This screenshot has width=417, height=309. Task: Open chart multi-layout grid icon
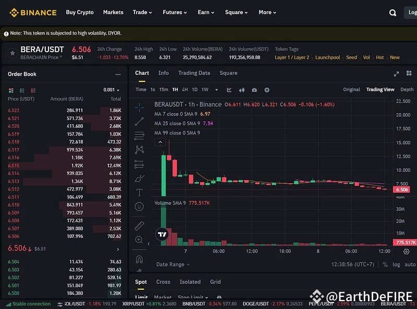click(x=409, y=73)
